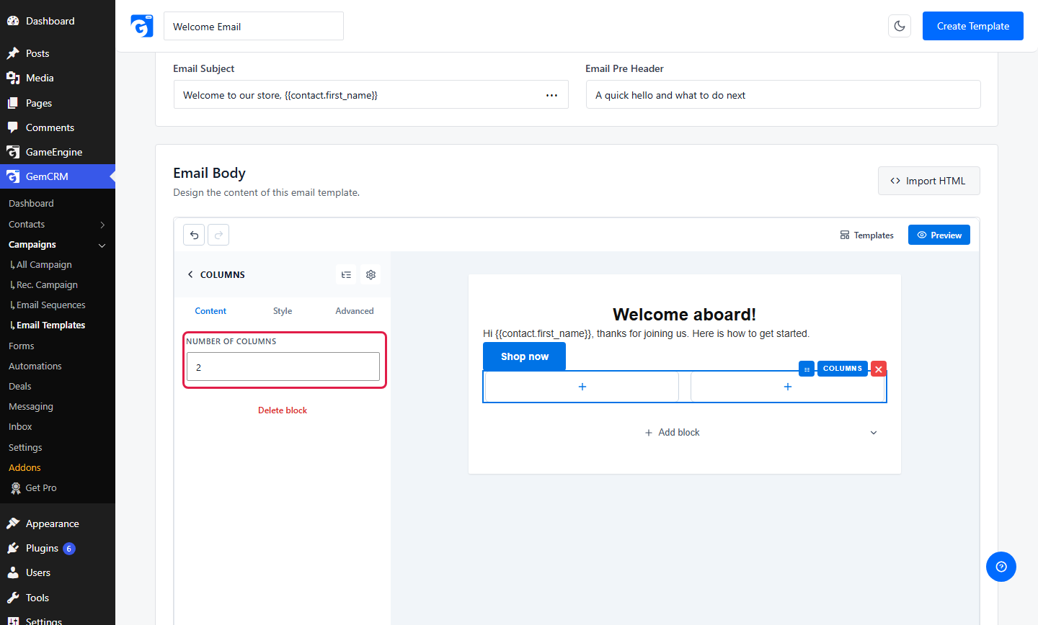The width and height of the screenshot is (1038, 625).
Task: Open the COLUMNS block label tag
Action: pos(843,369)
